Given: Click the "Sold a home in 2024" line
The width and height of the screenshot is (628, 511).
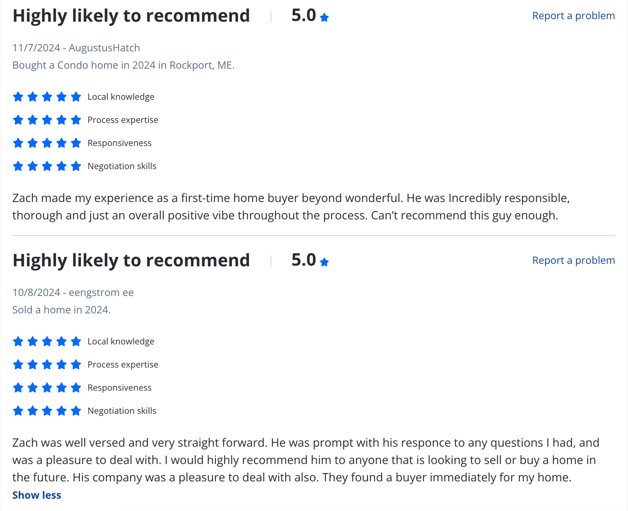Looking at the screenshot, I should click(61, 310).
